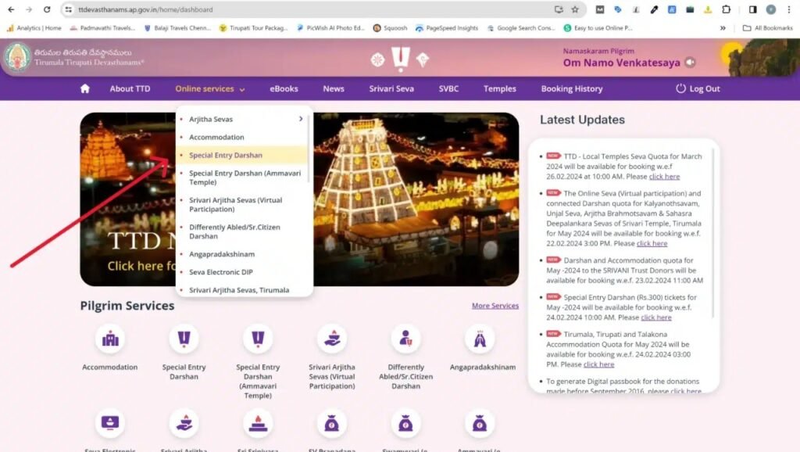Select Special Entry Darshan menu item
Viewport: 800px width, 452px height.
click(242, 155)
